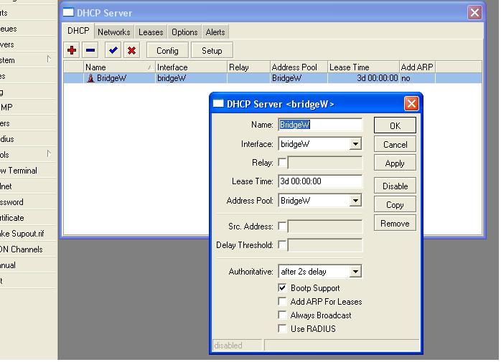Sort by the Interface column header
This screenshot has width=501, height=362.
coord(192,67)
